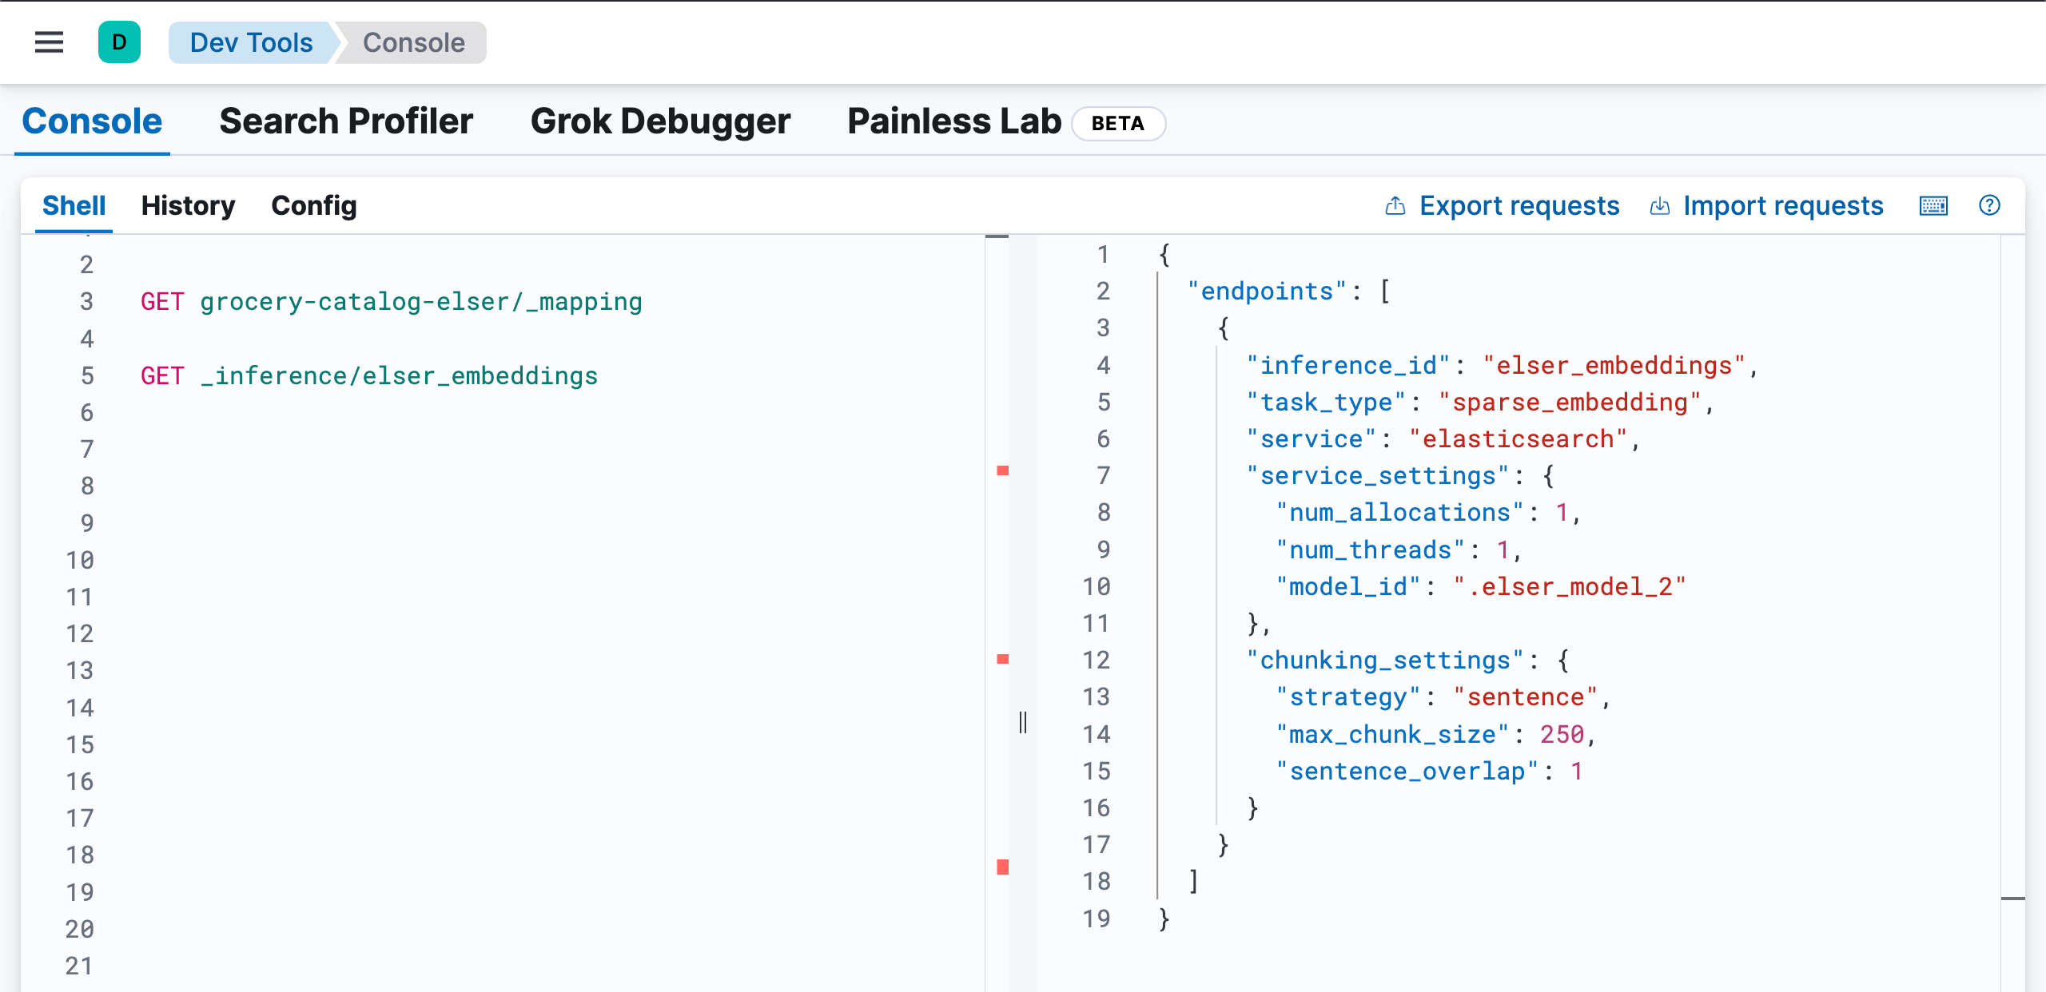Click the GET _inference/elser_embeddings request line
The height and width of the screenshot is (992, 2046).
point(369,376)
